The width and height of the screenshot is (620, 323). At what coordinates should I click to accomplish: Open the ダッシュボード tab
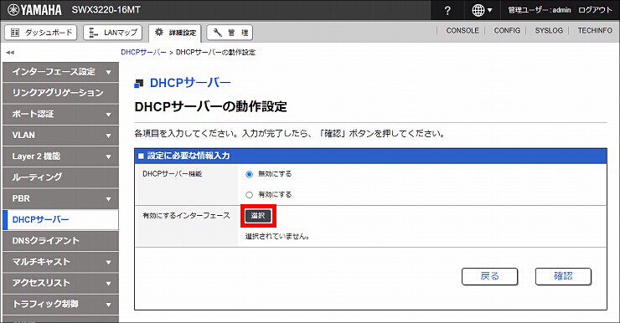point(41,33)
